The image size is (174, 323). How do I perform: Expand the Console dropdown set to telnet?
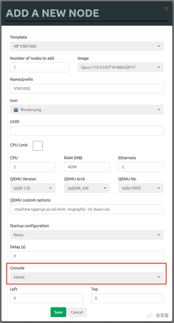87,277
